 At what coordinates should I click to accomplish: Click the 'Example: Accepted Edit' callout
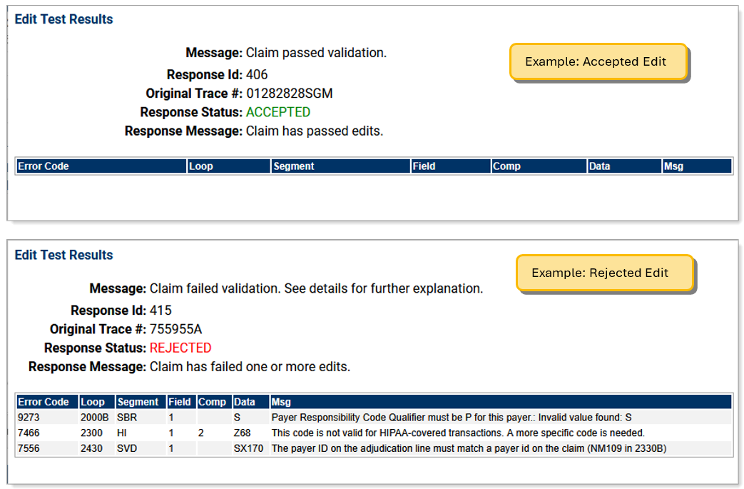point(598,61)
